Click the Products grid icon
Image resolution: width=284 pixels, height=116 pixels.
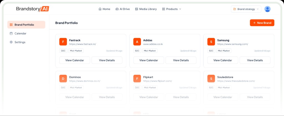[164, 9]
